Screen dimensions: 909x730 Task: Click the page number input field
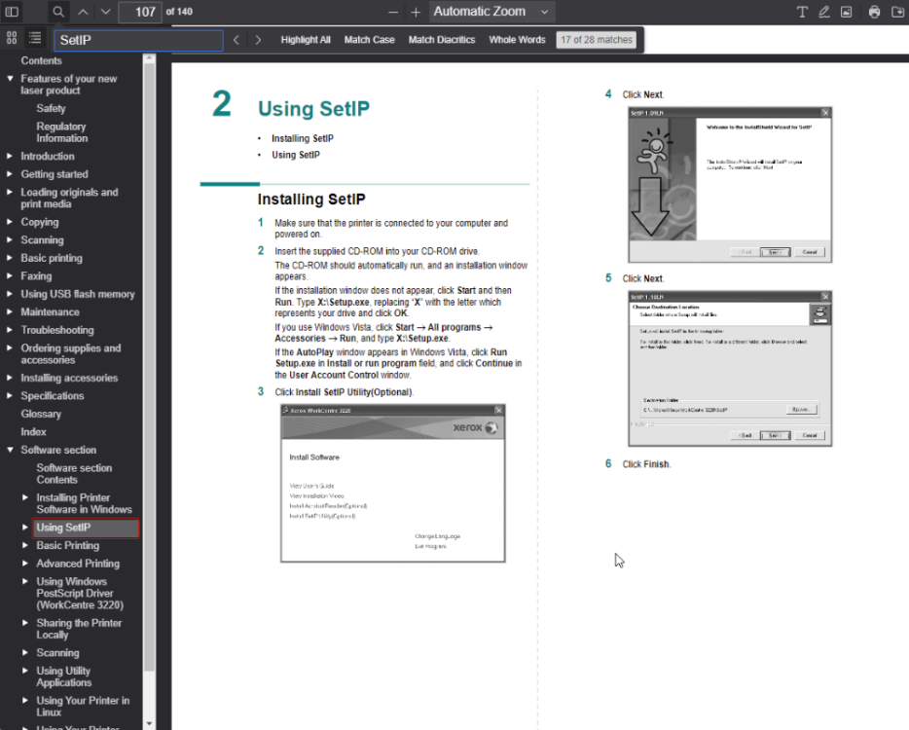[139, 12]
